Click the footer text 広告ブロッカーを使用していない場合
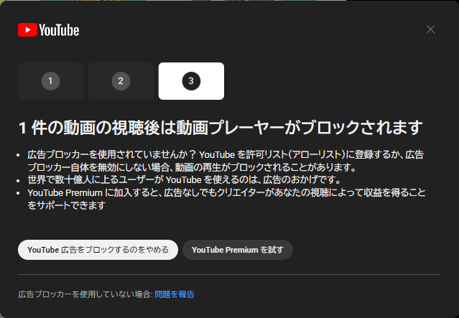Screen dimensions: 459x318 coord(83,294)
